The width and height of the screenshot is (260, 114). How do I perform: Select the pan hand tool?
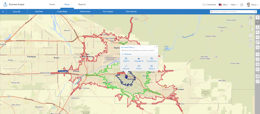tap(258, 22)
